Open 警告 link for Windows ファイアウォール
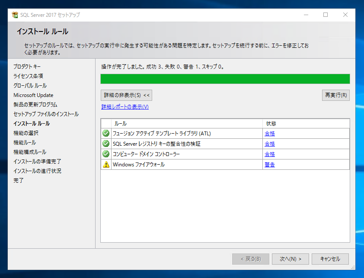 [269, 165]
